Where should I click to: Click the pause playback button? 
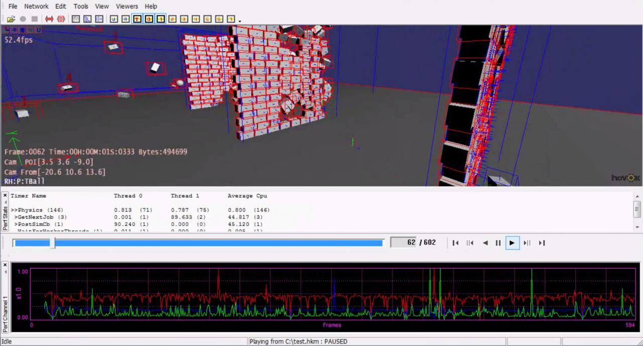(498, 243)
